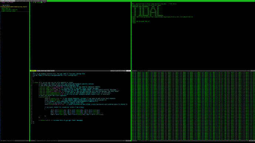The image size is (255, 143).
Task: Click the s.options.maxNodes line
Action: click(x=79, y=91)
